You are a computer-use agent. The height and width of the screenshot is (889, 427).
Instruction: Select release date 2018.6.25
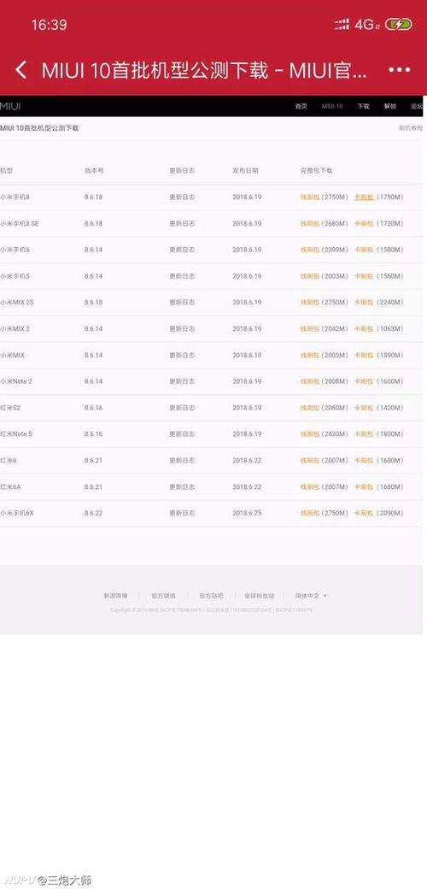(x=247, y=513)
